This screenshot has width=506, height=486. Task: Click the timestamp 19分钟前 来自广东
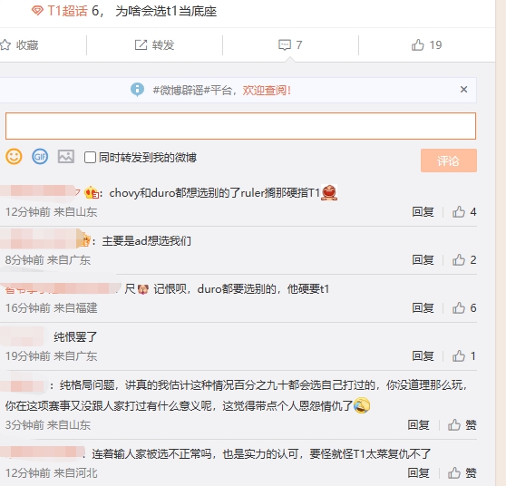[51, 356]
